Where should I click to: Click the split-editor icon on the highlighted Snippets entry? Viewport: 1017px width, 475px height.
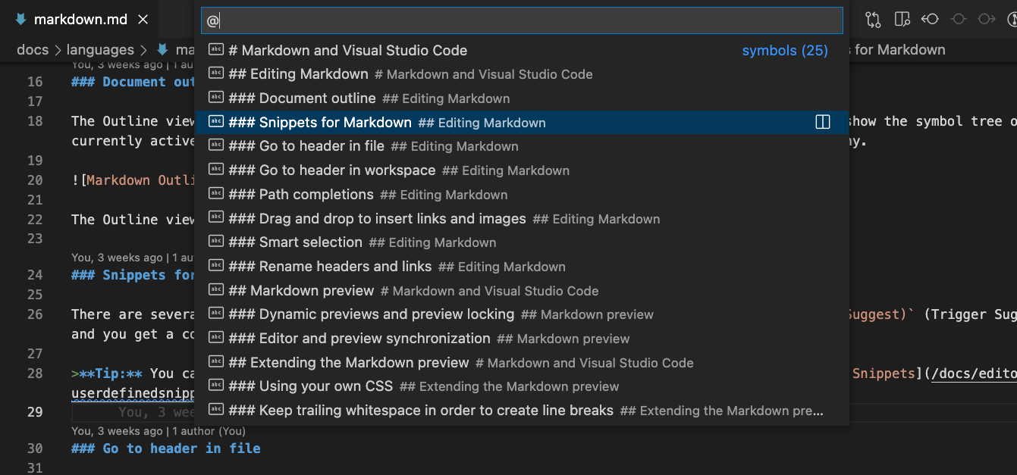pos(823,121)
